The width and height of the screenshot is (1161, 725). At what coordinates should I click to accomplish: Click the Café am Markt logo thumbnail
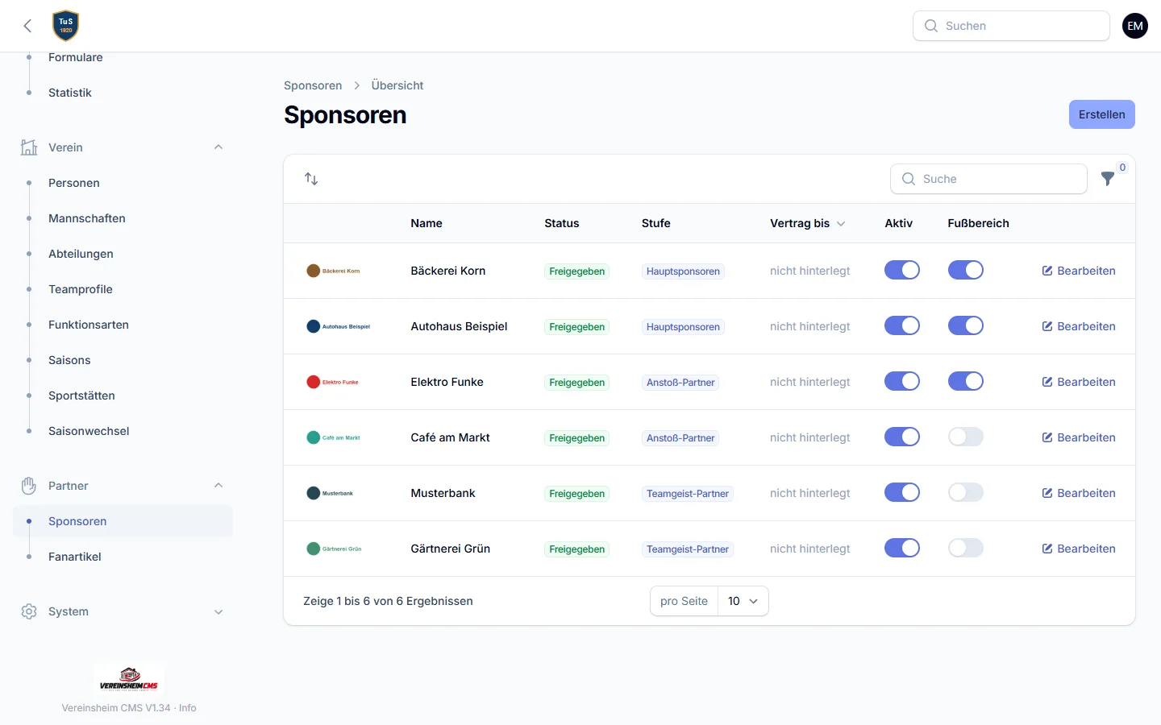pyautogui.click(x=334, y=437)
